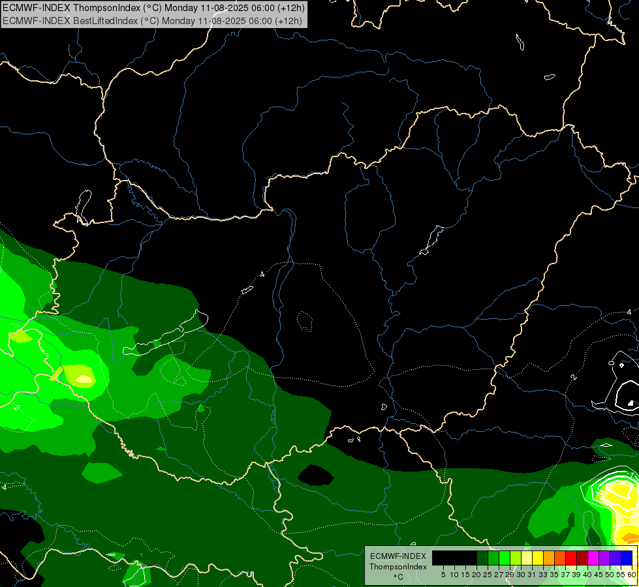Screen dimensions: 639x587
Task: Pick the black legend swatch between 15 and 20
Action: (471, 558)
